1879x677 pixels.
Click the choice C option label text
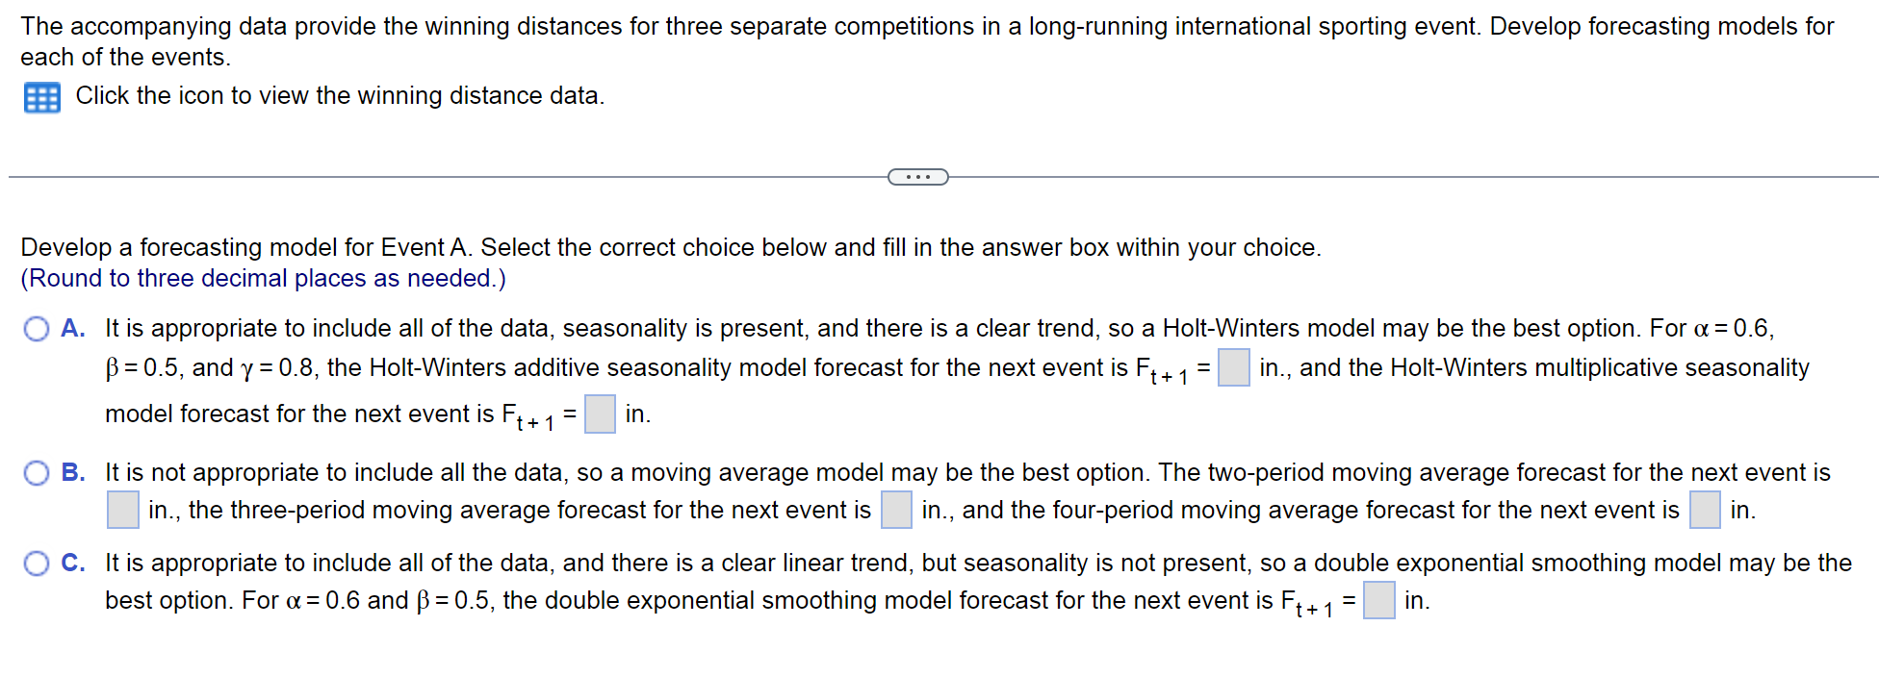tap(74, 564)
